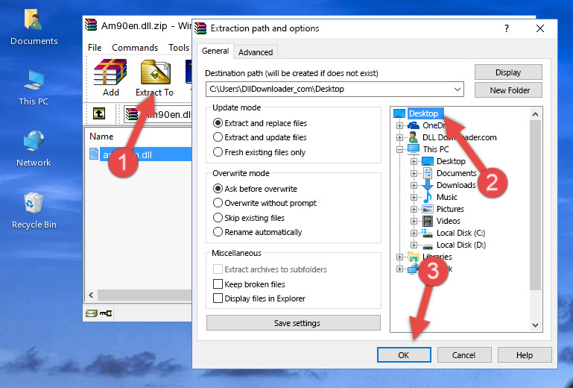Select Skip existing files
Viewport: 573px width, 388px height.
249,217
